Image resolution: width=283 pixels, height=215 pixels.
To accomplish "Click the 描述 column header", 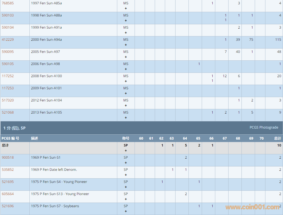I will tap(34, 138).
